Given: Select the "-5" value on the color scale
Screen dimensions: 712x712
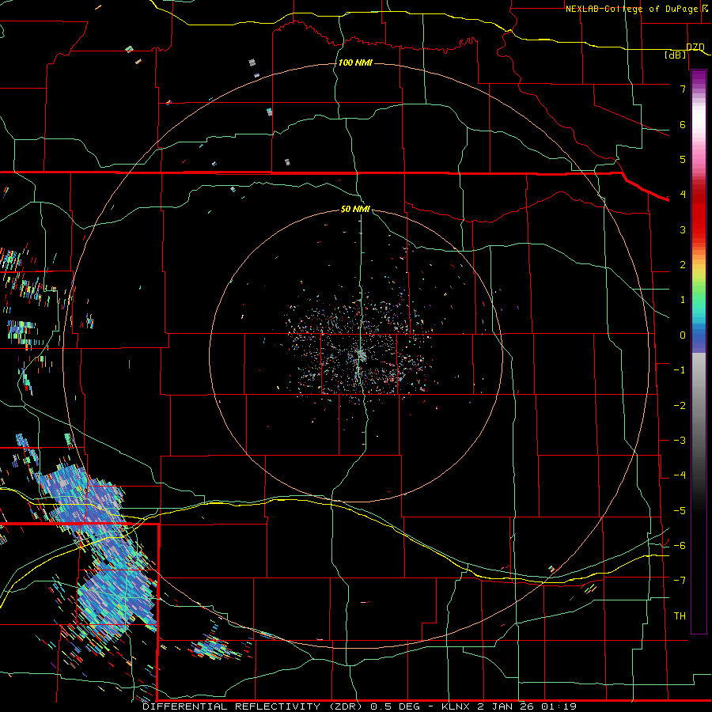Looking at the screenshot, I should 680,511.
